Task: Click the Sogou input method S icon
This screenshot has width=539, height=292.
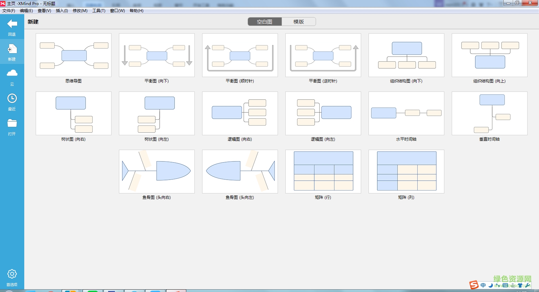Action: tap(474, 285)
